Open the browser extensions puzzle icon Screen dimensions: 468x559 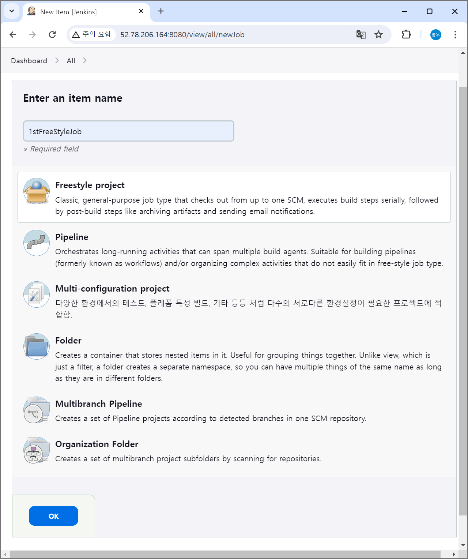click(406, 34)
